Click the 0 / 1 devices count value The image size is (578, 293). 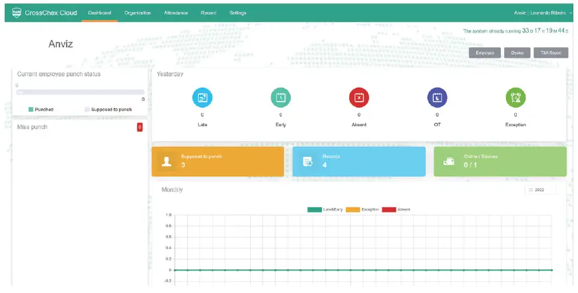point(470,165)
